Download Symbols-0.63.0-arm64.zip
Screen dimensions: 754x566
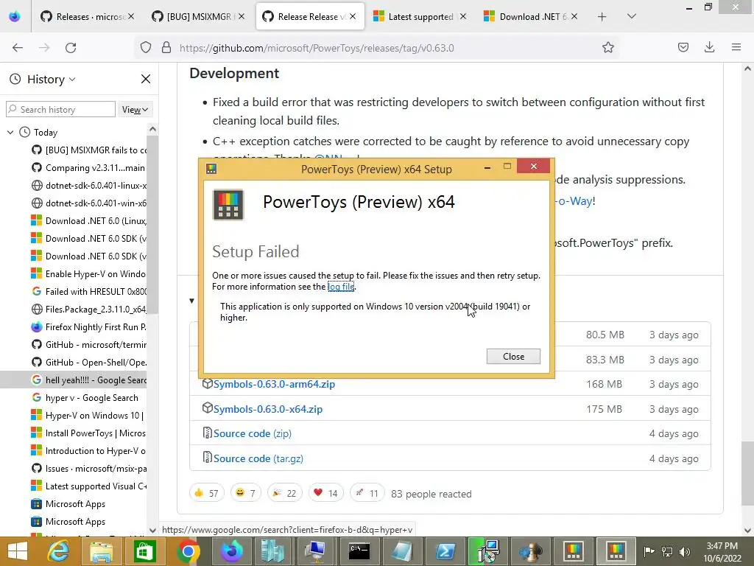(274, 384)
